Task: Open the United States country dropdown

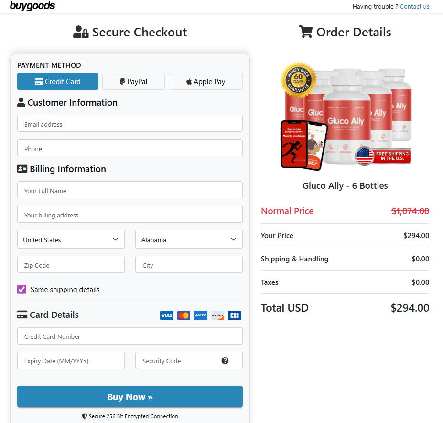Action: click(x=71, y=239)
